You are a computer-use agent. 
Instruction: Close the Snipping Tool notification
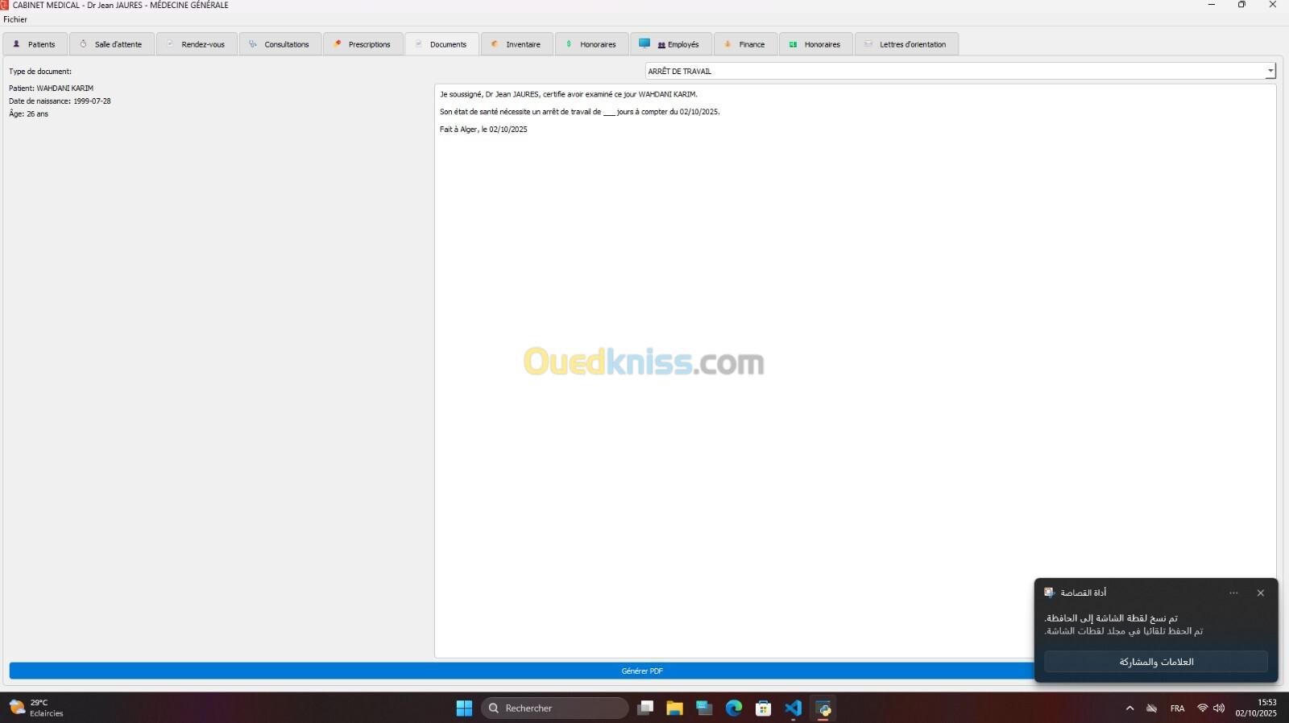point(1261,593)
